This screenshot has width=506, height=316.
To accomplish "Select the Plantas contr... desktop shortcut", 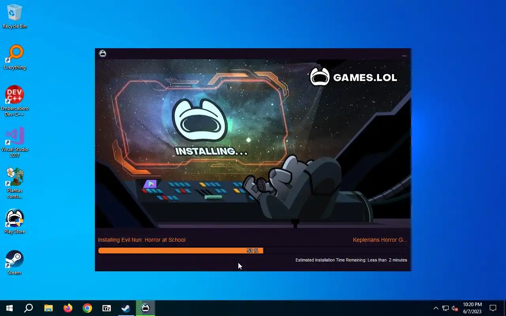I will coord(15,183).
